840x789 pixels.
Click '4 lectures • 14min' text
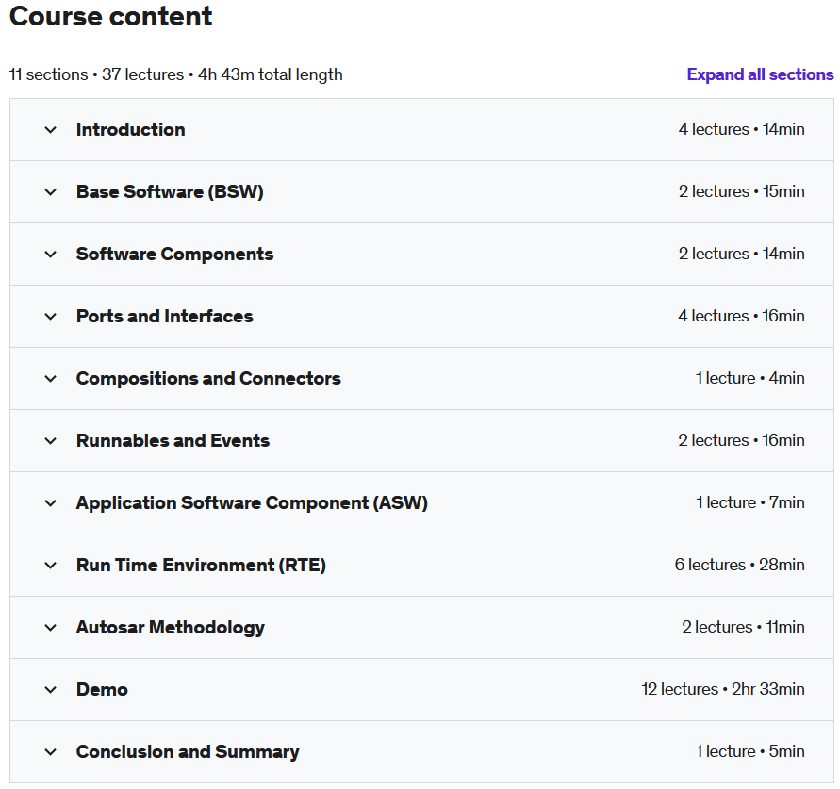click(x=741, y=129)
